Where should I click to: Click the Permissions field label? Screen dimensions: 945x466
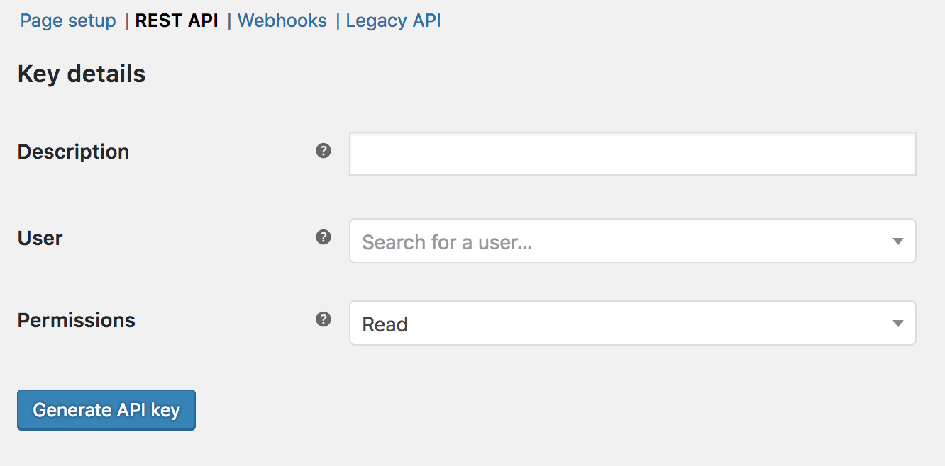76,320
